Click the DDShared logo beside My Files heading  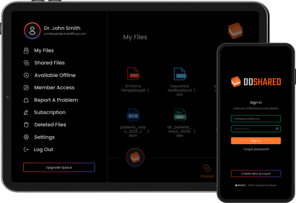pos(235,31)
